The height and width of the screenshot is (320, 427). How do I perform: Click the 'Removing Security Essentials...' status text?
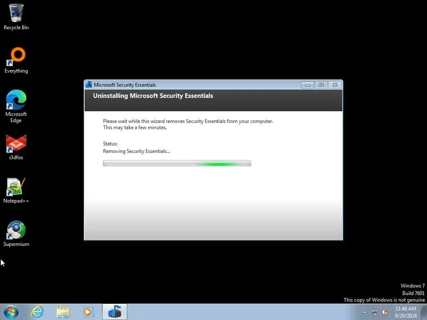click(136, 151)
